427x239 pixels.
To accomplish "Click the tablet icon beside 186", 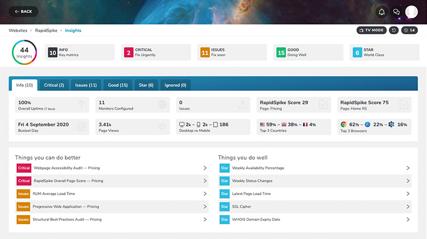I will [215, 125].
